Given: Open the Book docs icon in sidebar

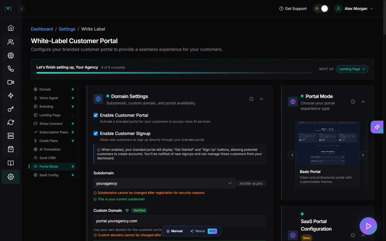Looking at the screenshot, I should click(x=11, y=163).
